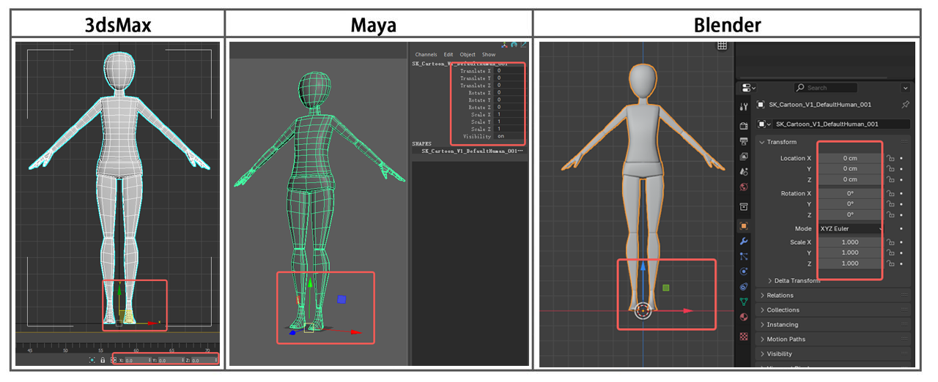Select SK_Cartoon shape node under SHAPES in Maya
This screenshot has height=382, width=938.
[x=473, y=151]
